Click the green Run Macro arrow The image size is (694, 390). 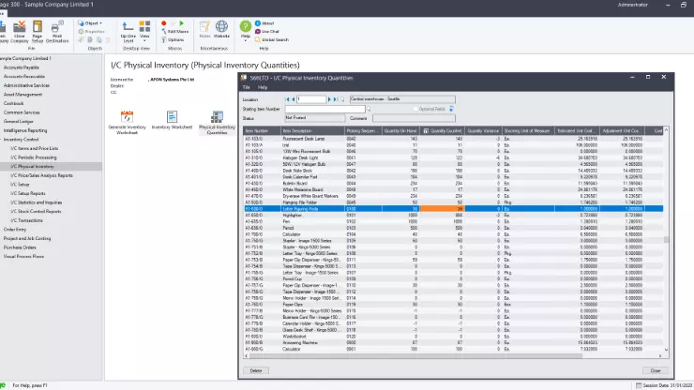pos(181,23)
